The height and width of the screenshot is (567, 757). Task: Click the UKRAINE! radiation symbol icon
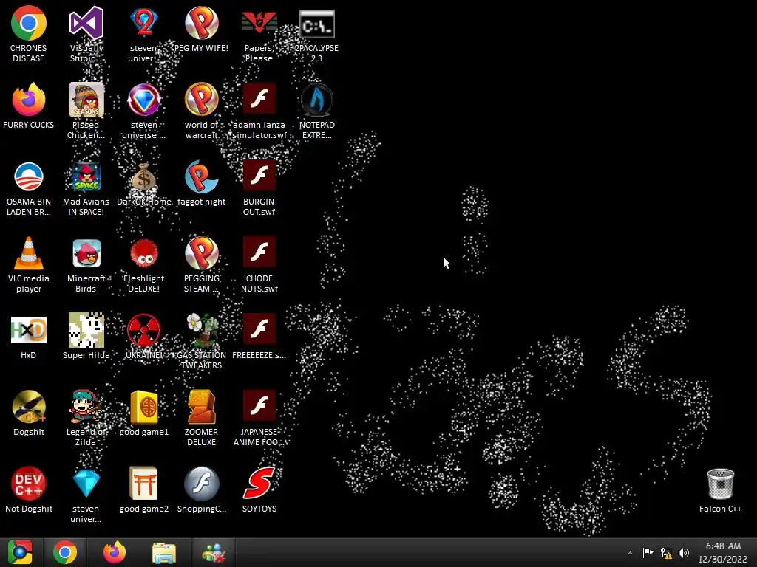click(x=143, y=330)
